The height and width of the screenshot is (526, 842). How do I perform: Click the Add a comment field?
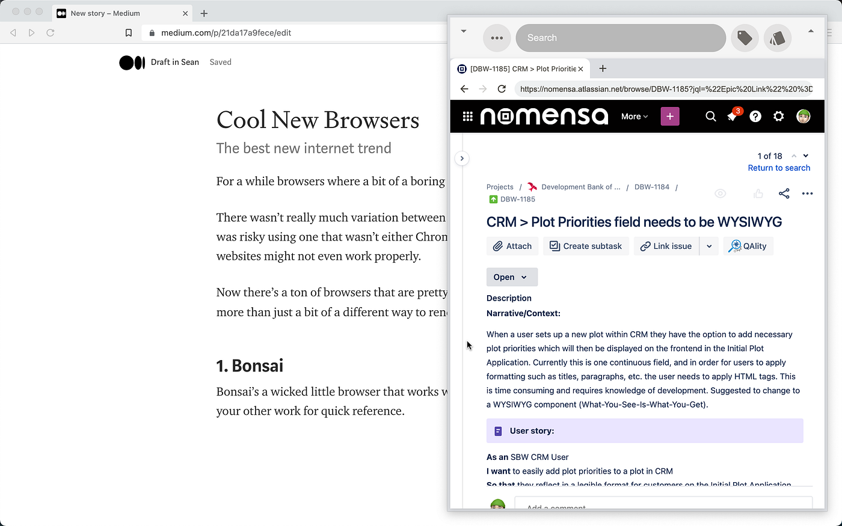[663, 504]
